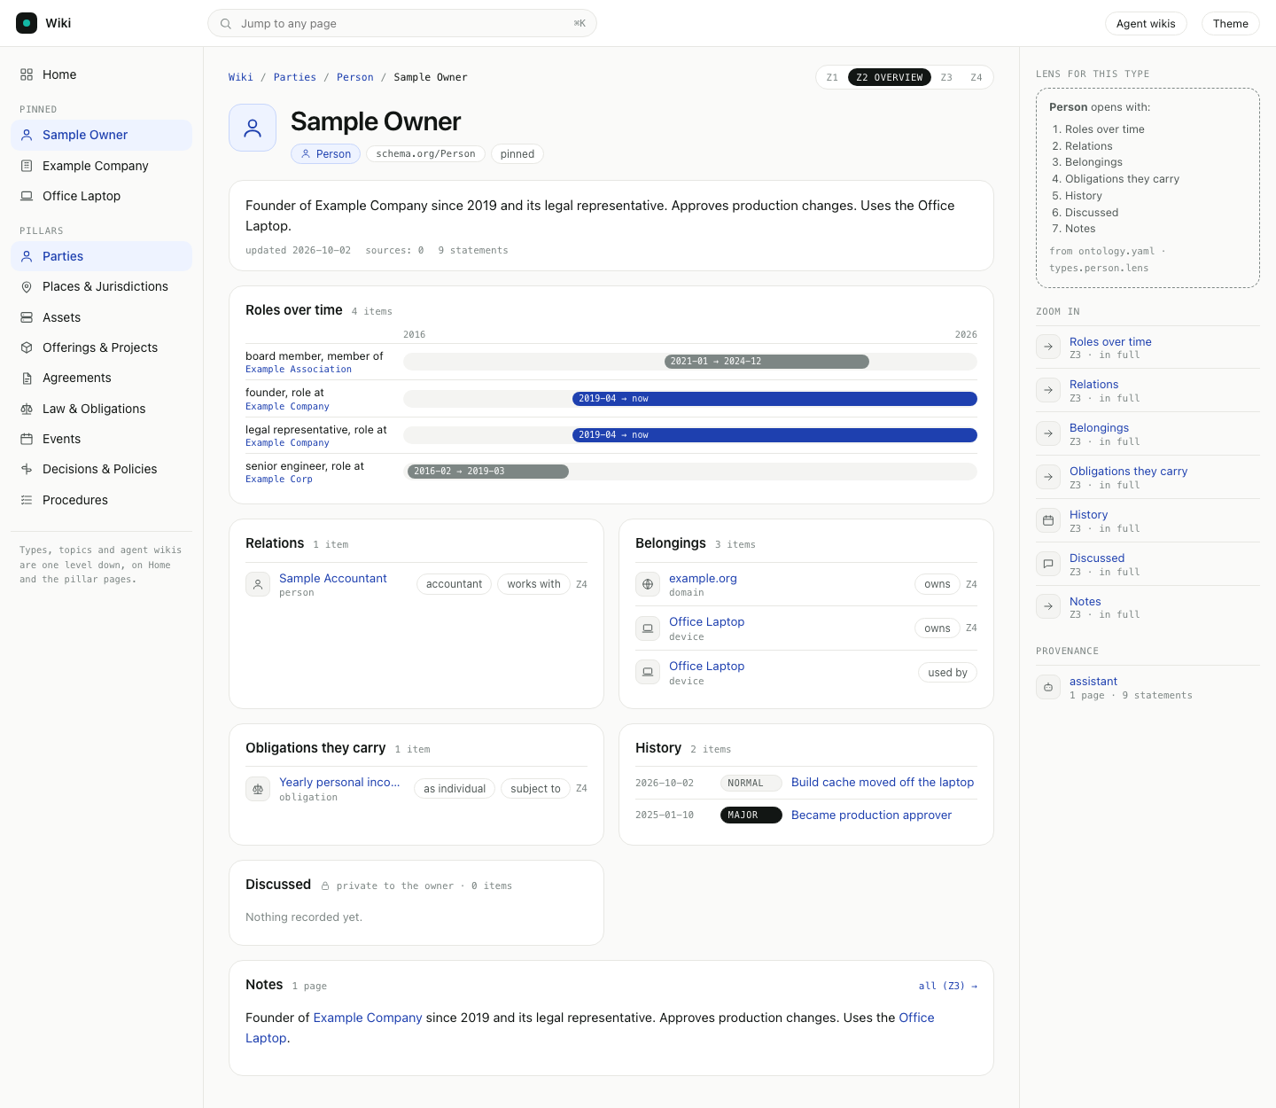
Task: Click the Offerings & Projects cube icon
Action: 27,347
